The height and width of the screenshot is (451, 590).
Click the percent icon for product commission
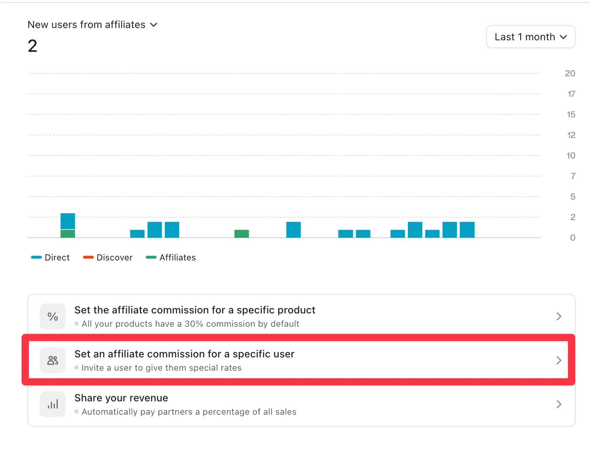point(53,317)
